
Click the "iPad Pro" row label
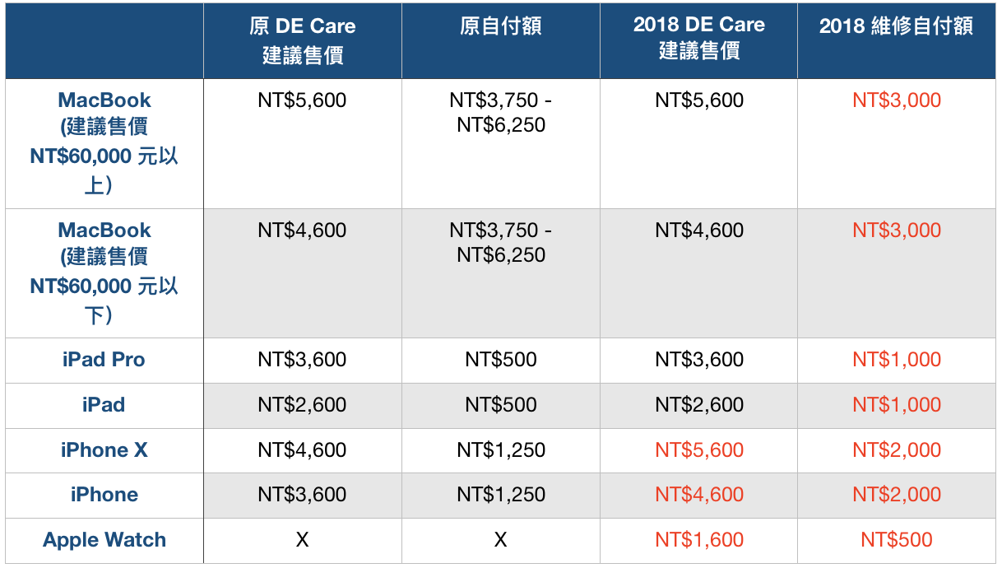tap(104, 360)
